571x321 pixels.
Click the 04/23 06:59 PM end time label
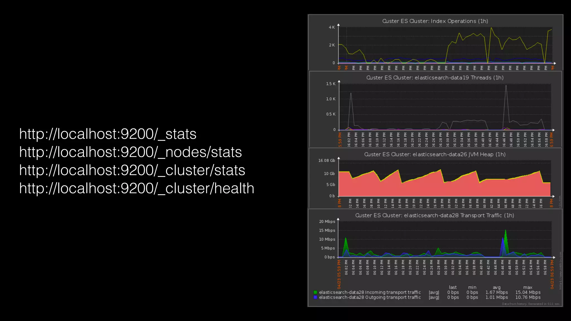pos(552,274)
